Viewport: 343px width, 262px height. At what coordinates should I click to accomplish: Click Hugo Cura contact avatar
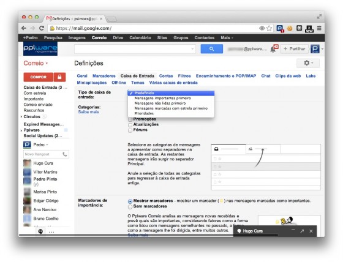(x=28, y=163)
